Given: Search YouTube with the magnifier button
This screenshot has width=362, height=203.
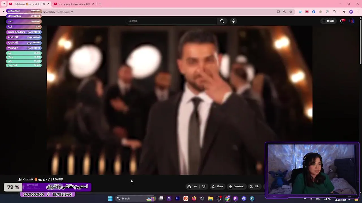Looking at the screenshot, I should point(222,21).
